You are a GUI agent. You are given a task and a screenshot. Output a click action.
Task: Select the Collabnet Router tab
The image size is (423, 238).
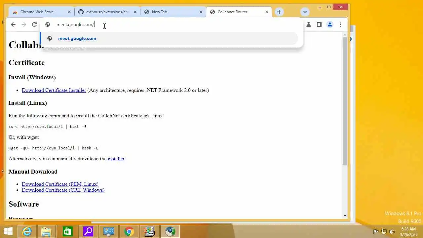pos(239,12)
